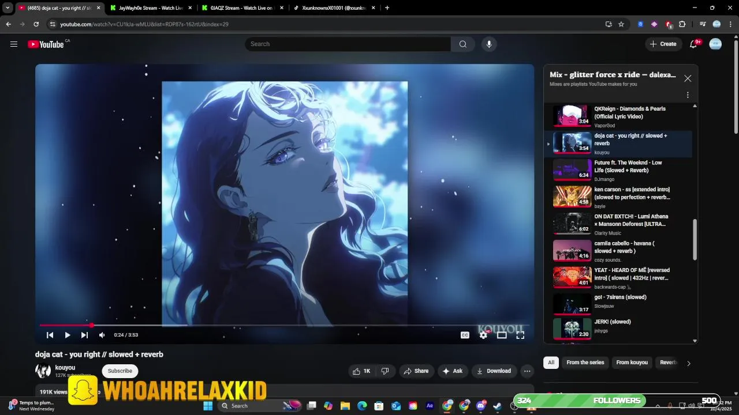Bookmark this page with the star

621,24
